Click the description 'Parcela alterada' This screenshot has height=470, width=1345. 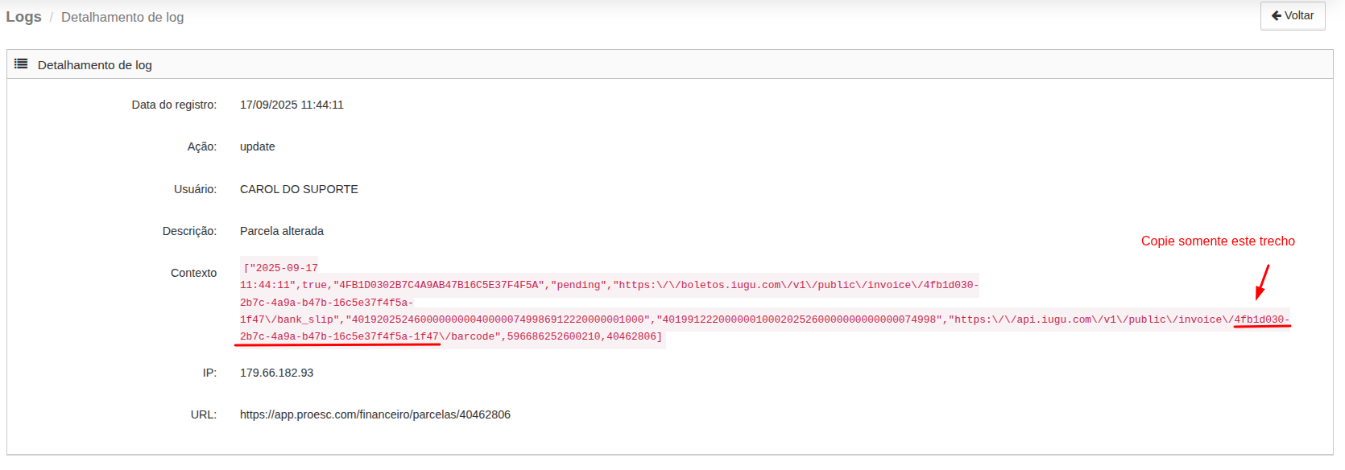point(281,231)
